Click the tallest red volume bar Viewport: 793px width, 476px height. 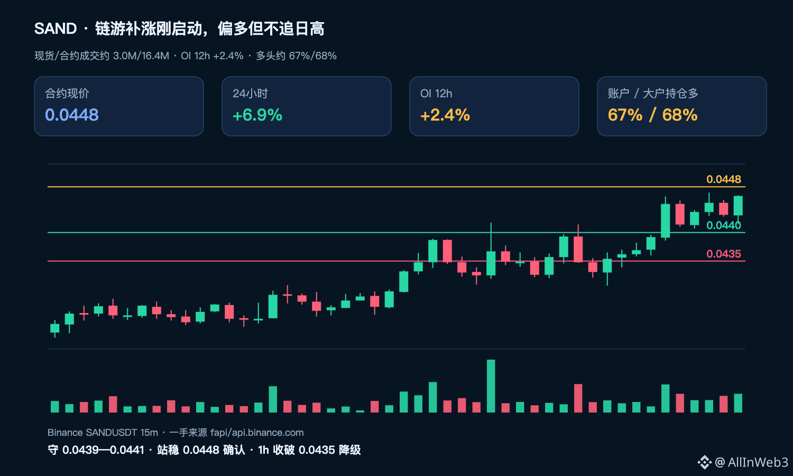tap(578, 398)
